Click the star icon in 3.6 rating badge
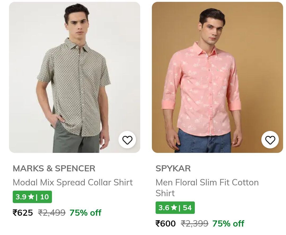The height and width of the screenshot is (235, 286). pos(175,208)
